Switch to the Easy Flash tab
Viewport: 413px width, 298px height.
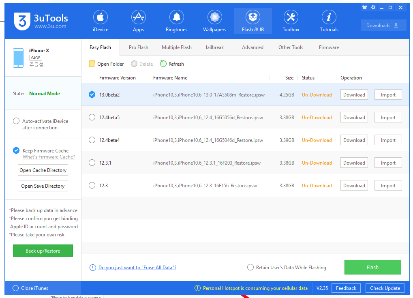click(x=101, y=47)
